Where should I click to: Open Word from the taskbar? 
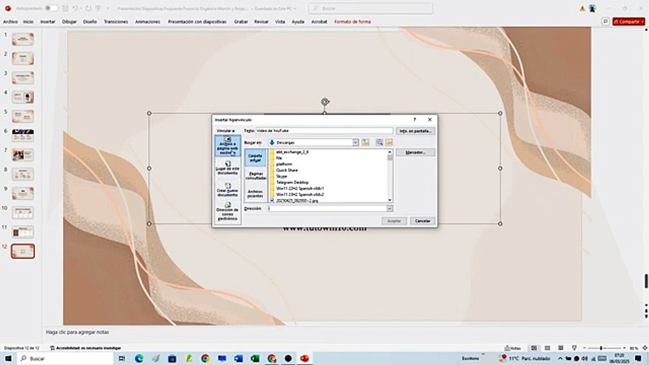(x=238, y=358)
